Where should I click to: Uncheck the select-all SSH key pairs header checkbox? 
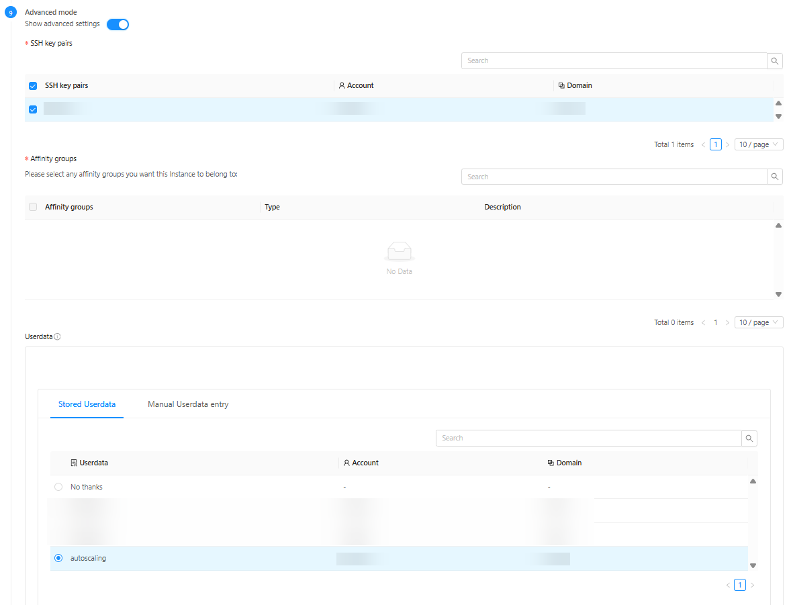pyautogui.click(x=33, y=86)
